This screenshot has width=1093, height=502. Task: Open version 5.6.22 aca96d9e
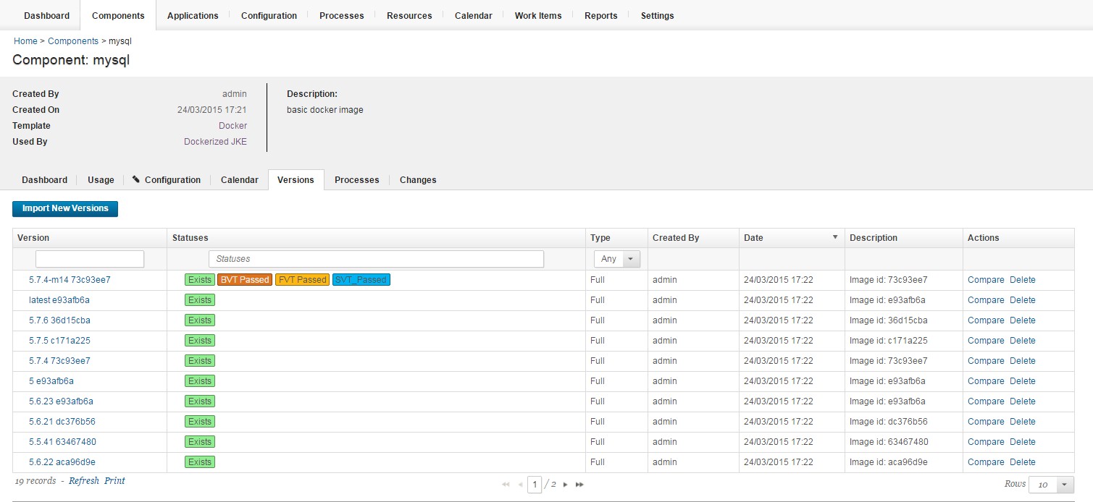pos(62,462)
